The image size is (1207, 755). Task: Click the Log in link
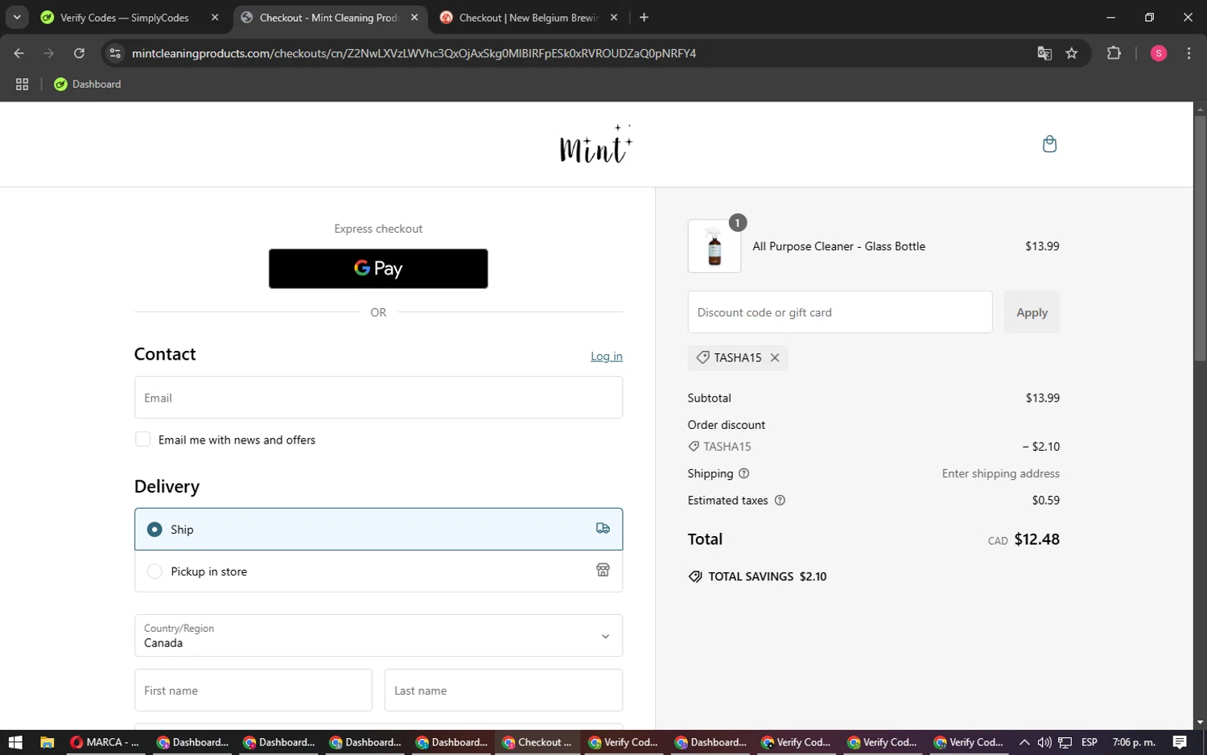607,356
